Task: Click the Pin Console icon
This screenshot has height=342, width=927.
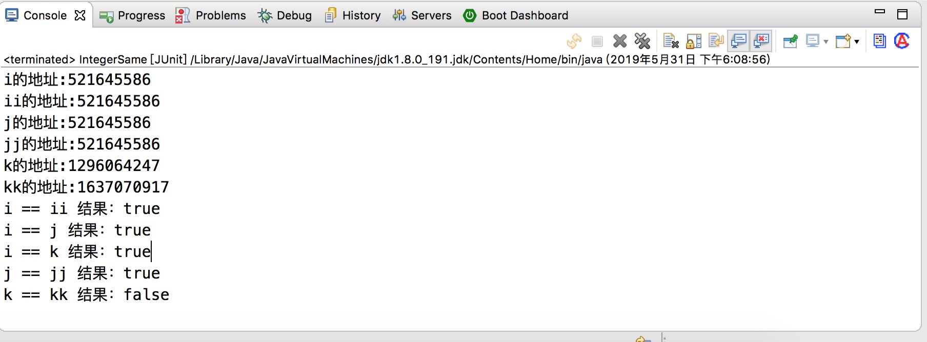Action: 790,41
